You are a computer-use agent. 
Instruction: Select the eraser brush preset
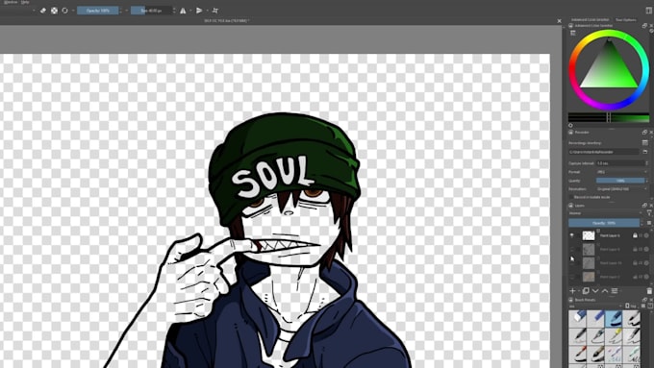[x=578, y=318]
